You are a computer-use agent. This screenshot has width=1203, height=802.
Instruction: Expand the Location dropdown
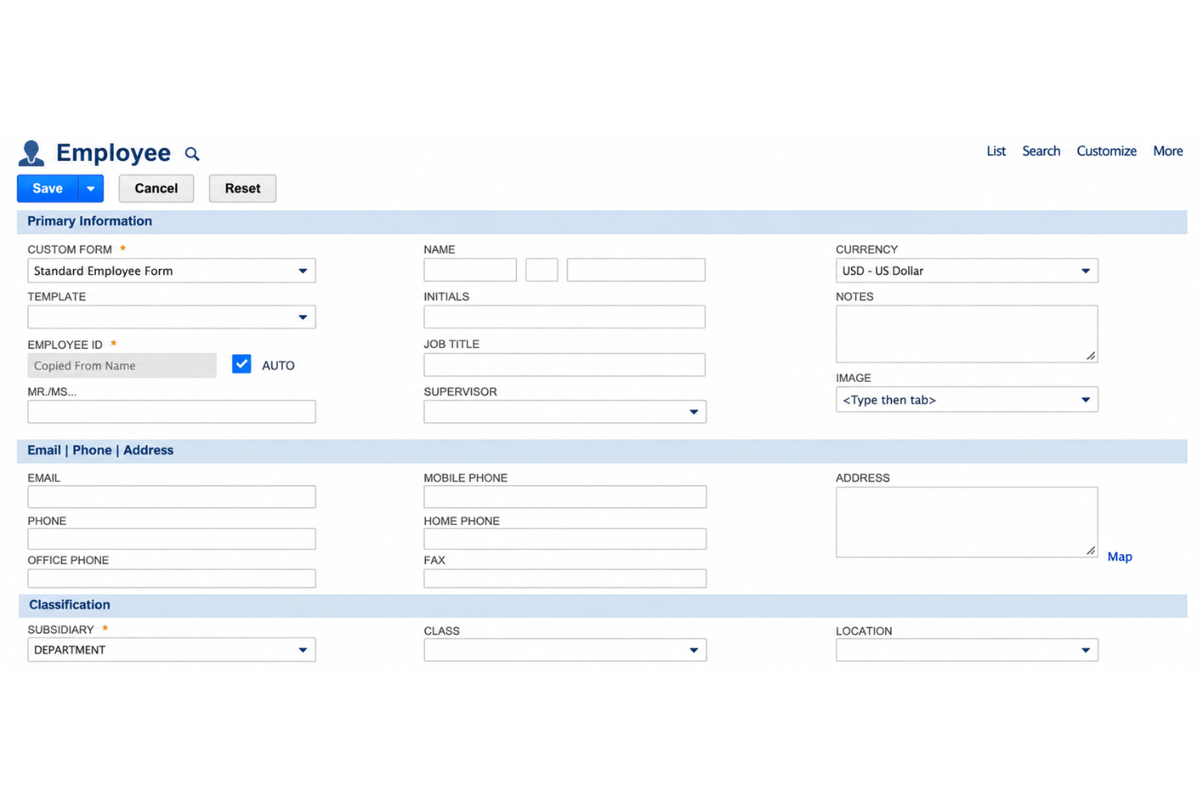click(966, 650)
